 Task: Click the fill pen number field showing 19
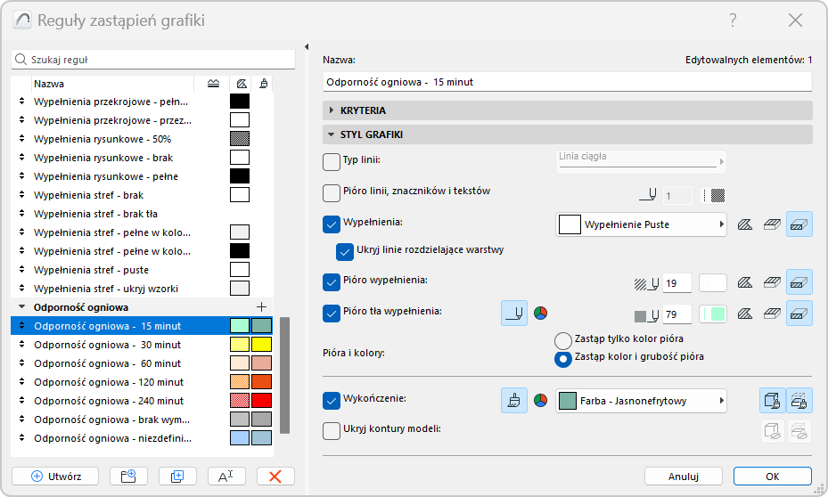[677, 283]
